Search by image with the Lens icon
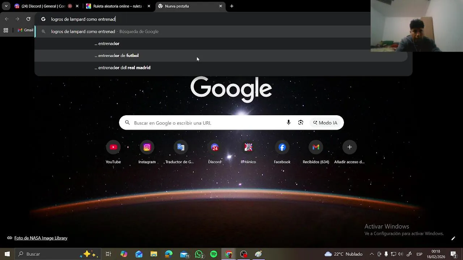Viewport: 463px width, 260px height. 301,123
